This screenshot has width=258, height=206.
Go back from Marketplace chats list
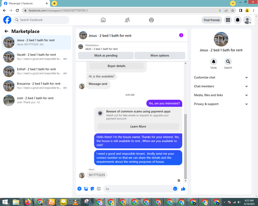pyautogui.click(x=6, y=31)
